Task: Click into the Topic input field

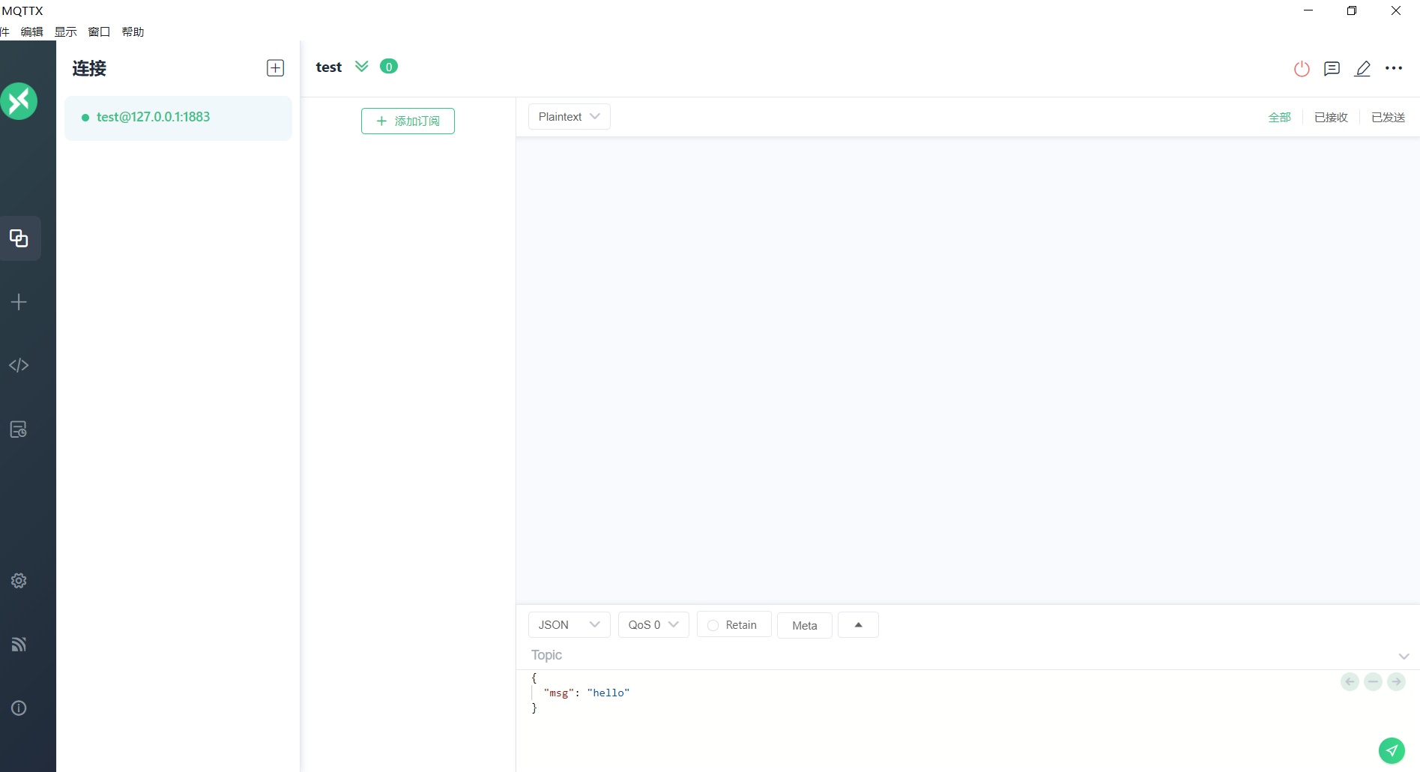Action: click(959, 655)
